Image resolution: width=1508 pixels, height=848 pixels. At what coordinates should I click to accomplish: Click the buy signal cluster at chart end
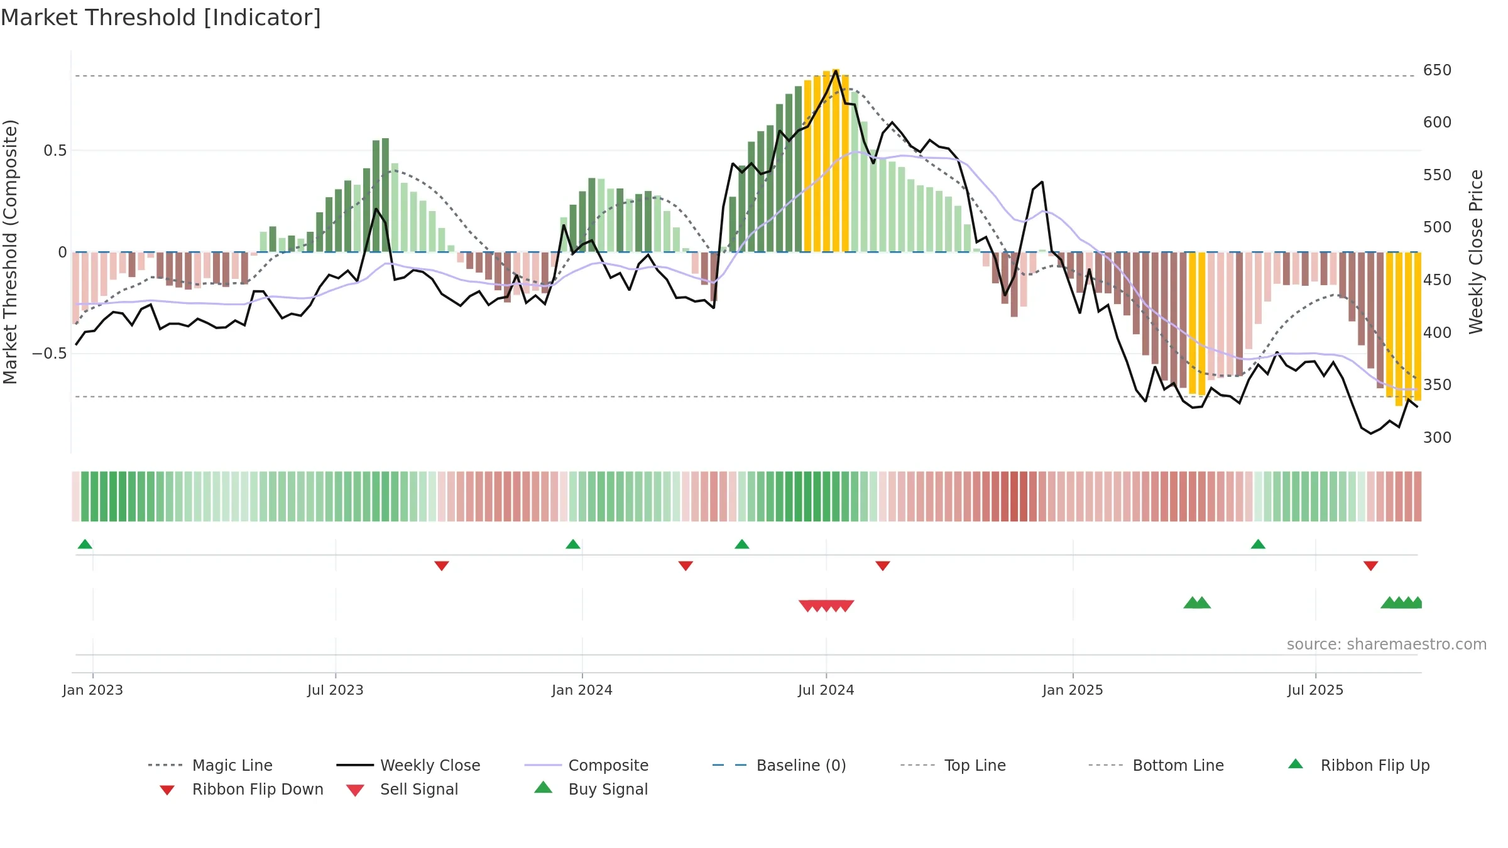(x=1401, y=603)
